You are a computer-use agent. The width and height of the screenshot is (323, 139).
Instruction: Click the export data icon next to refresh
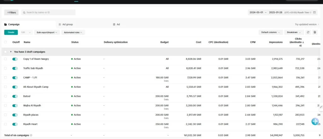pos(314,32)
